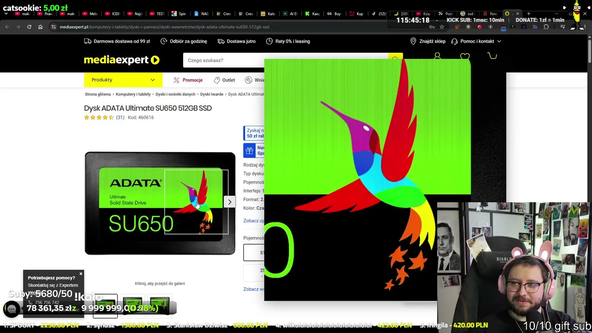Go to 'Strona główna' breadcrumb
592x333 pixels.
[x=98, y=94]
